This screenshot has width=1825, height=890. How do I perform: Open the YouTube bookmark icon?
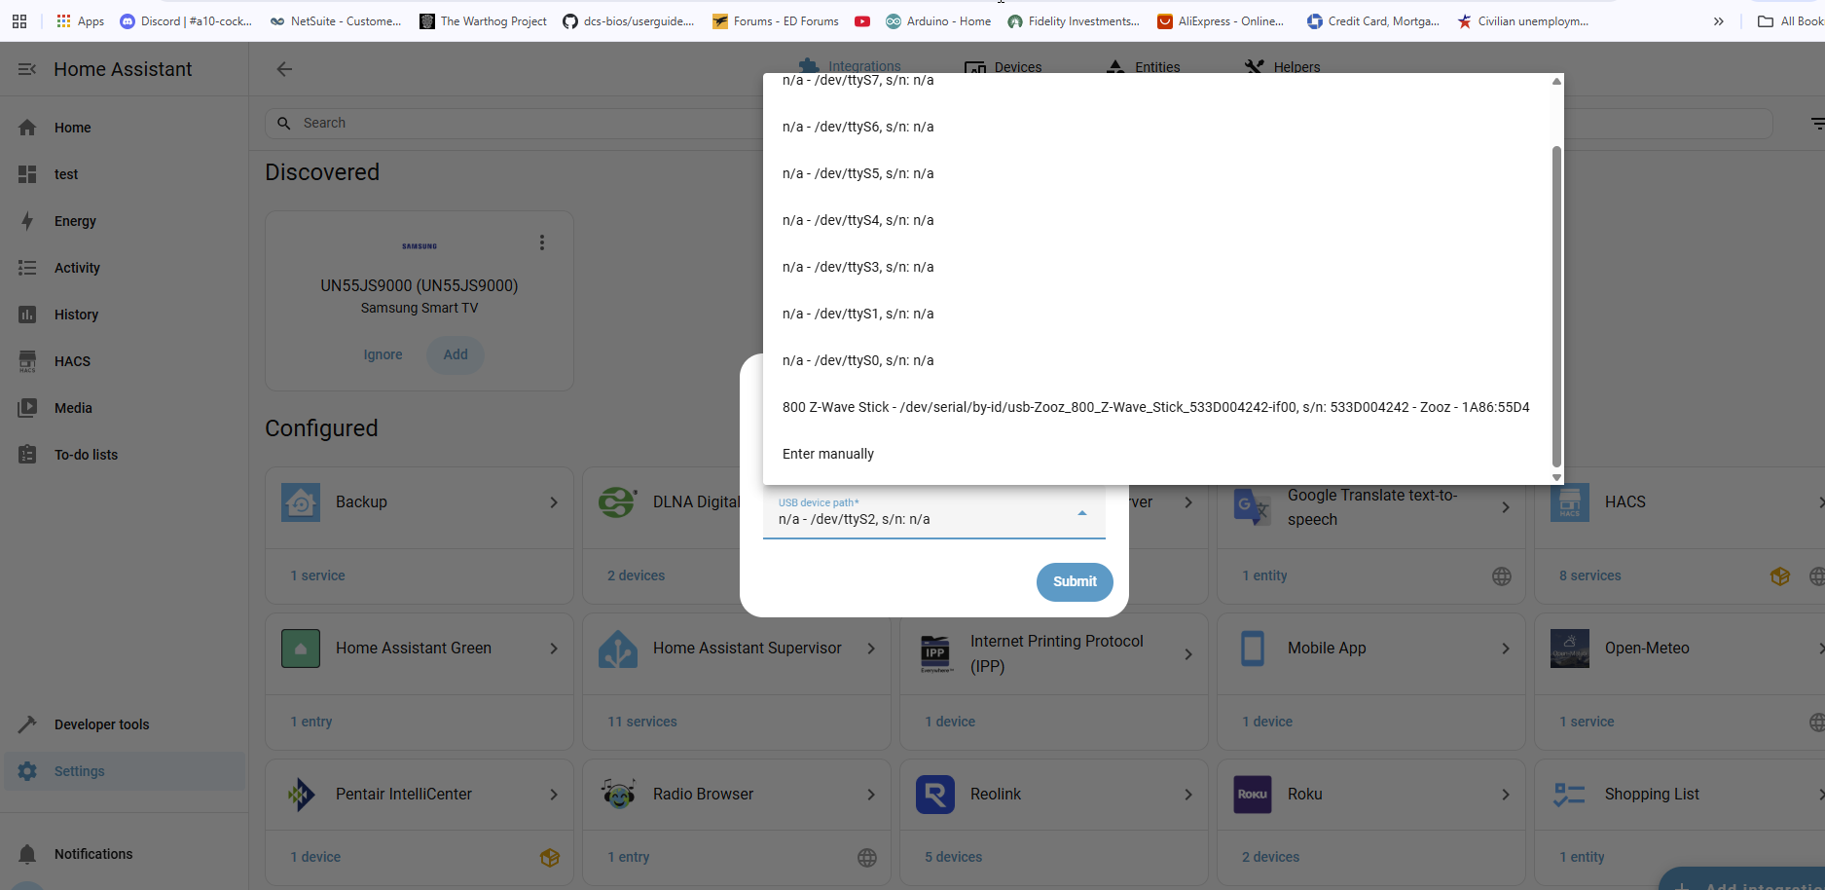(x=862, y=21)
